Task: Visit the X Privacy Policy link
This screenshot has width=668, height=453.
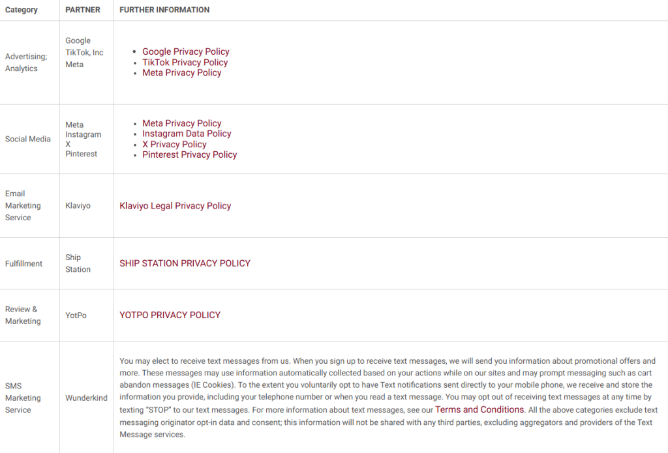Action: [x=174, y=144]
